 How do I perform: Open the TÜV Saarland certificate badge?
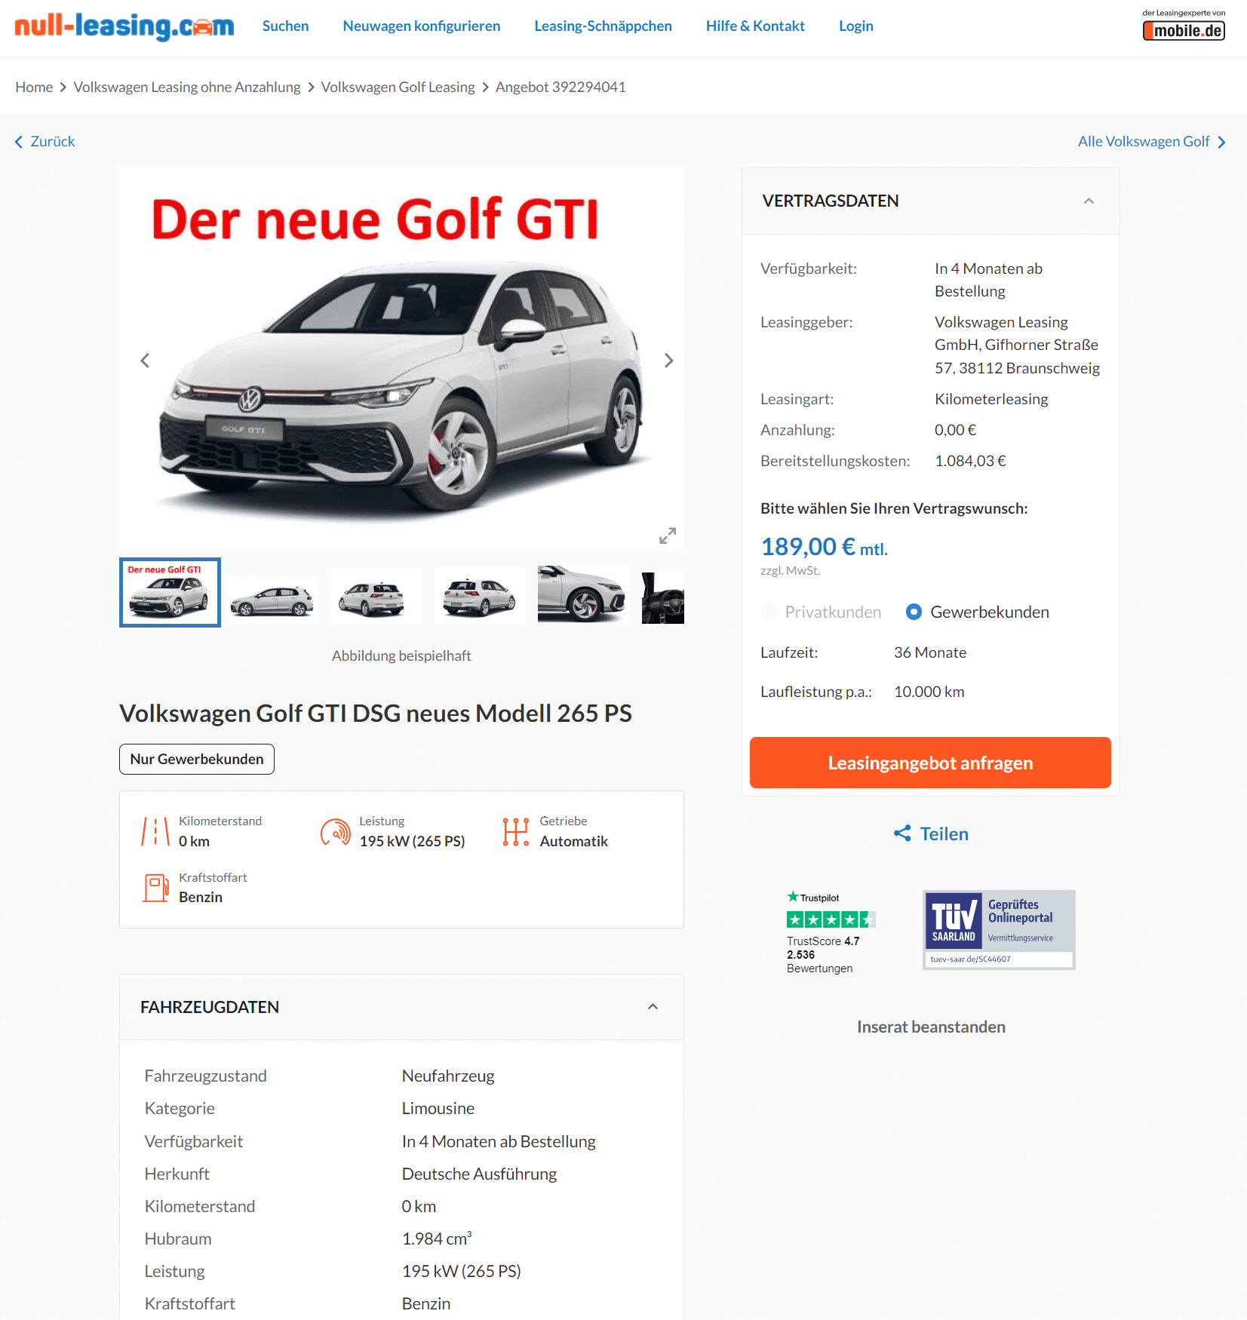click(999, 929)
